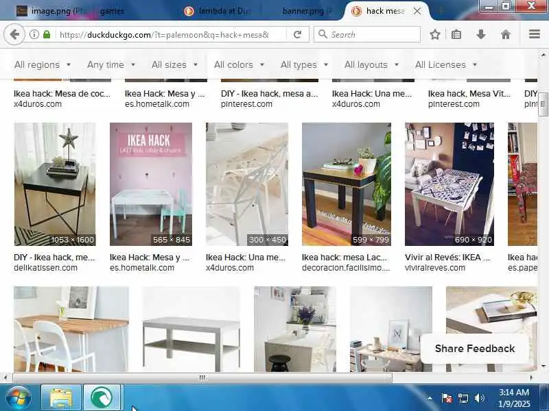549x411 pixels.
Task: Click the Share Feedback button
Action: tap(475, 349)
